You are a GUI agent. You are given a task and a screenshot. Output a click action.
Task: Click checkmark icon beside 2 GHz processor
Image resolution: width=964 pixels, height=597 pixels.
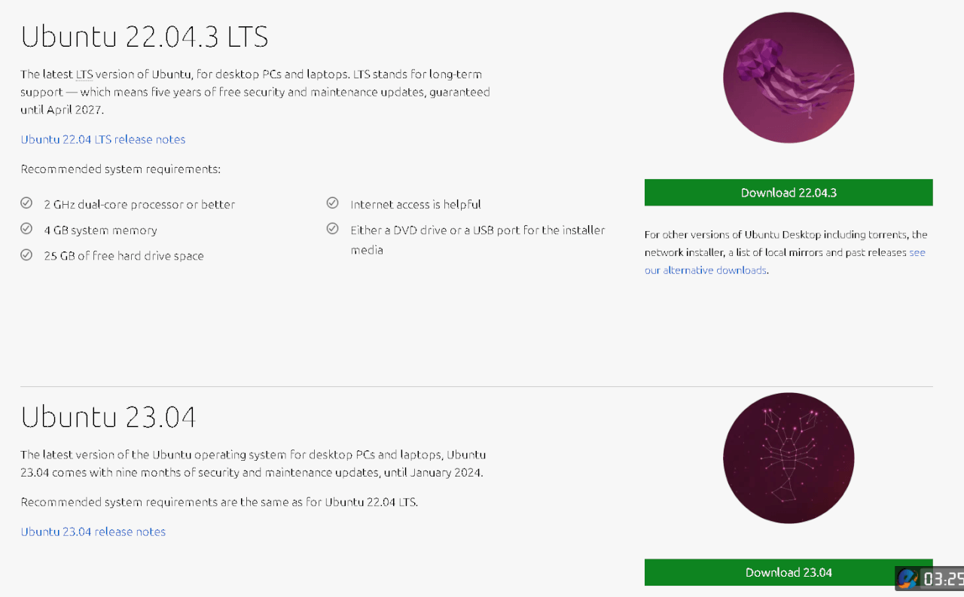tap(26, 203)
